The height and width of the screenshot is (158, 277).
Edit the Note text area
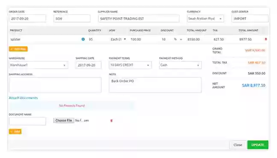(x=155, y=85)
